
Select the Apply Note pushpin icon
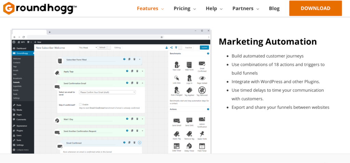click(202, 134)
